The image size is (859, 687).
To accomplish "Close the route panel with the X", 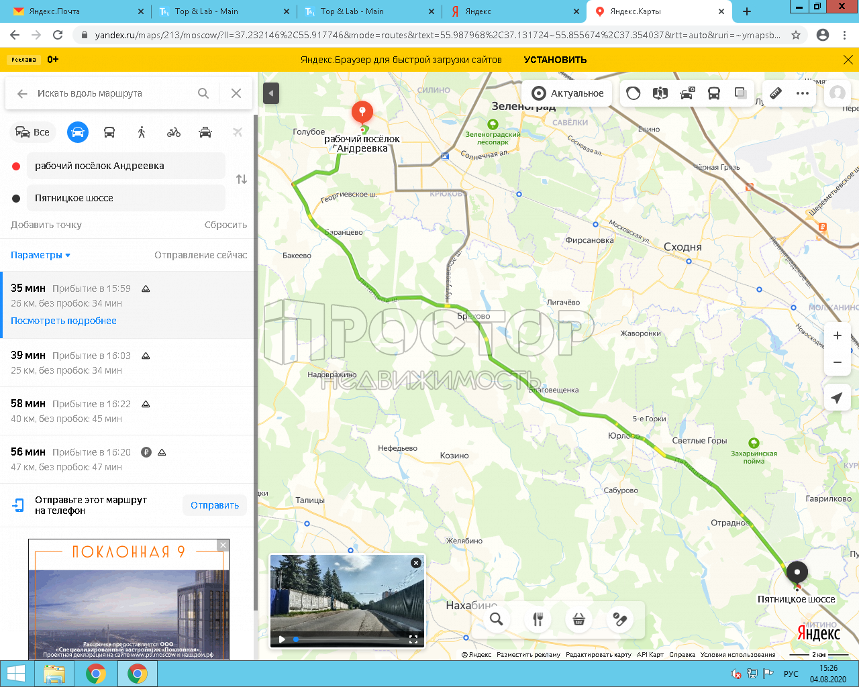I will tap(236, 93).
